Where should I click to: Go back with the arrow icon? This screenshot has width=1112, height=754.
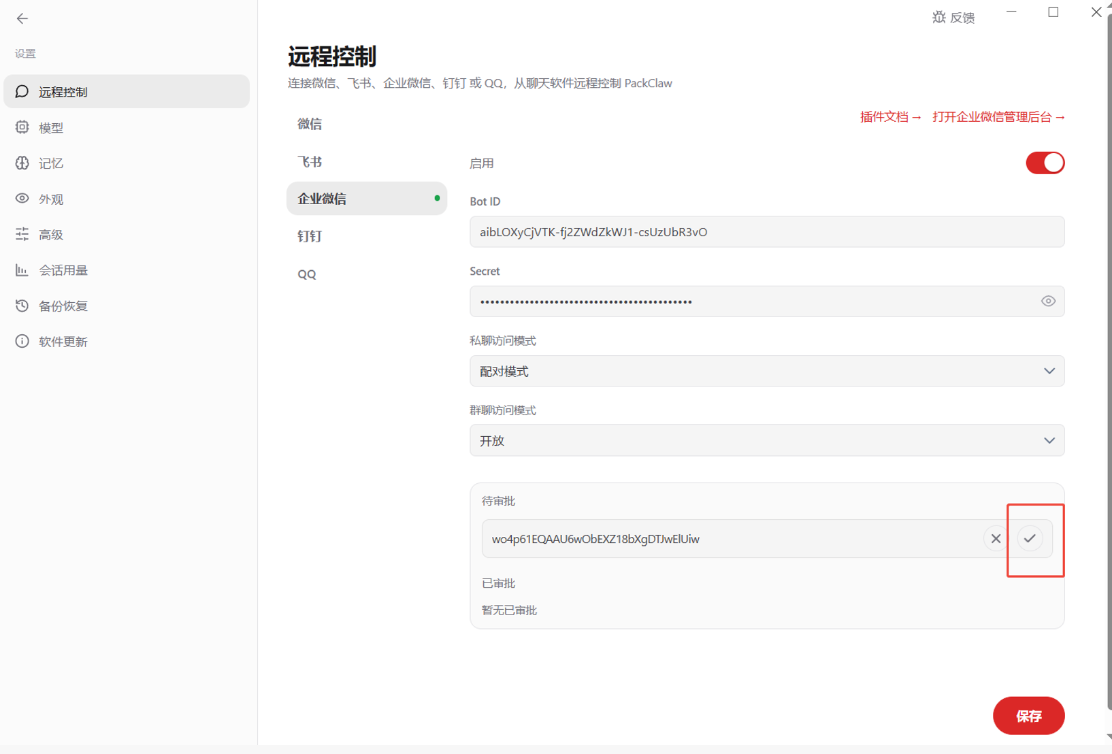pyautogui.click(x=22, y=18)
